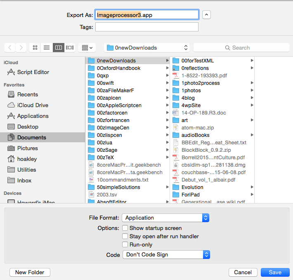Click the New Folder button
This screenshot has height=280, width=293.
click(x=30, y=272)
